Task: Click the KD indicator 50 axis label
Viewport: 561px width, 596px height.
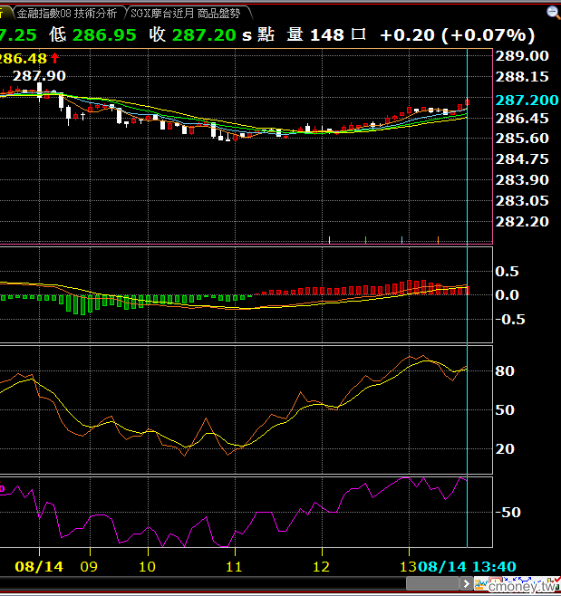Action: click(x=504, y=410)
